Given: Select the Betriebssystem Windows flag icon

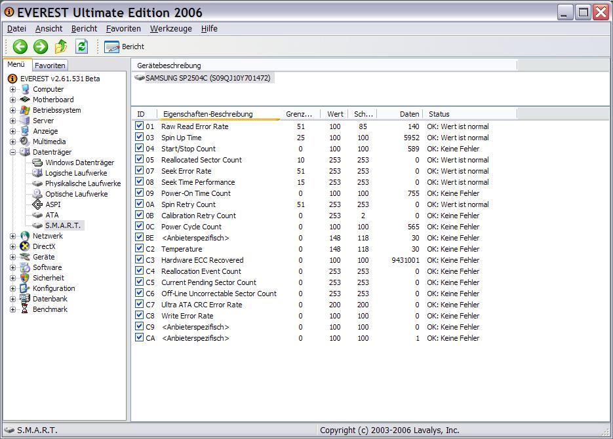Looking at the screenshot, I should coord(25,110).
